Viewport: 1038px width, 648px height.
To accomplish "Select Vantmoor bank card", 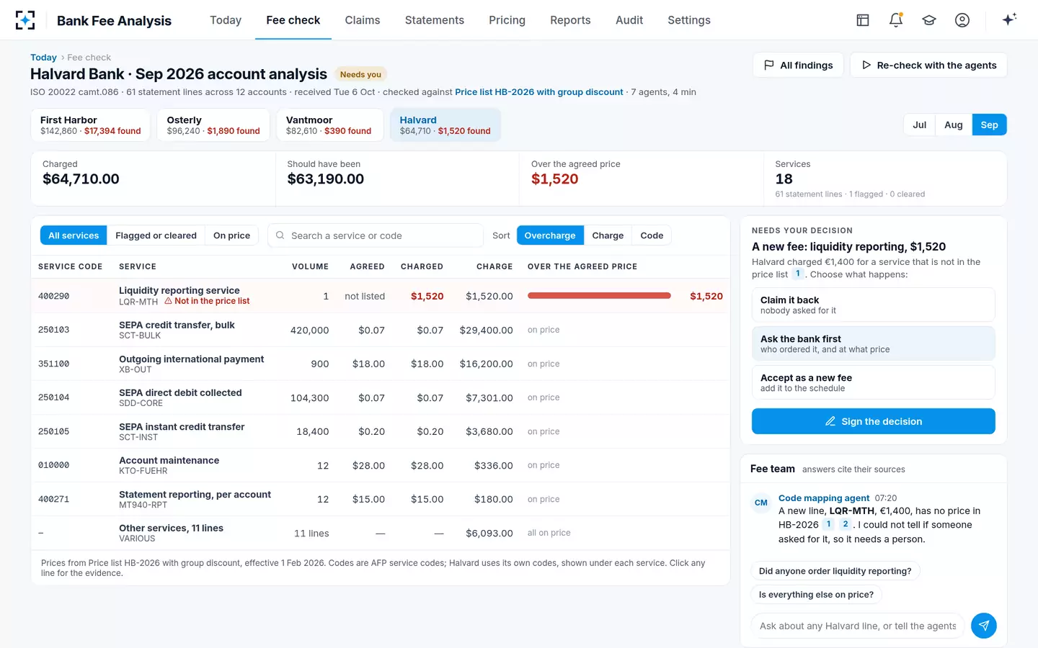I will 329,125.
